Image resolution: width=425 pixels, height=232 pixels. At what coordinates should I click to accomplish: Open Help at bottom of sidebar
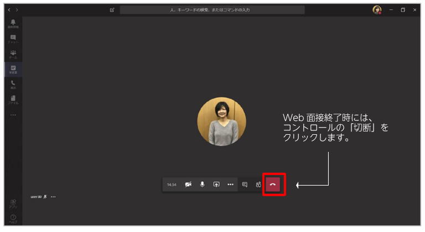coord(13,218)
